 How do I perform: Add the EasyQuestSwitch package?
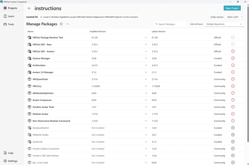pos(233,128)
